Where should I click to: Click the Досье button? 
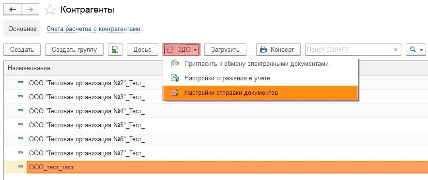pyautogui.click(x=142, y=50)
